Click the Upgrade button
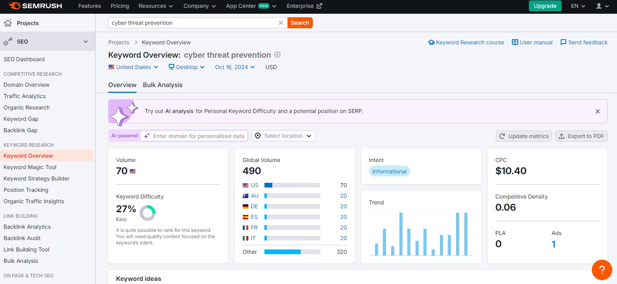Image resolution: width=617 pixels, height=284 pixels. coord(545,6)
